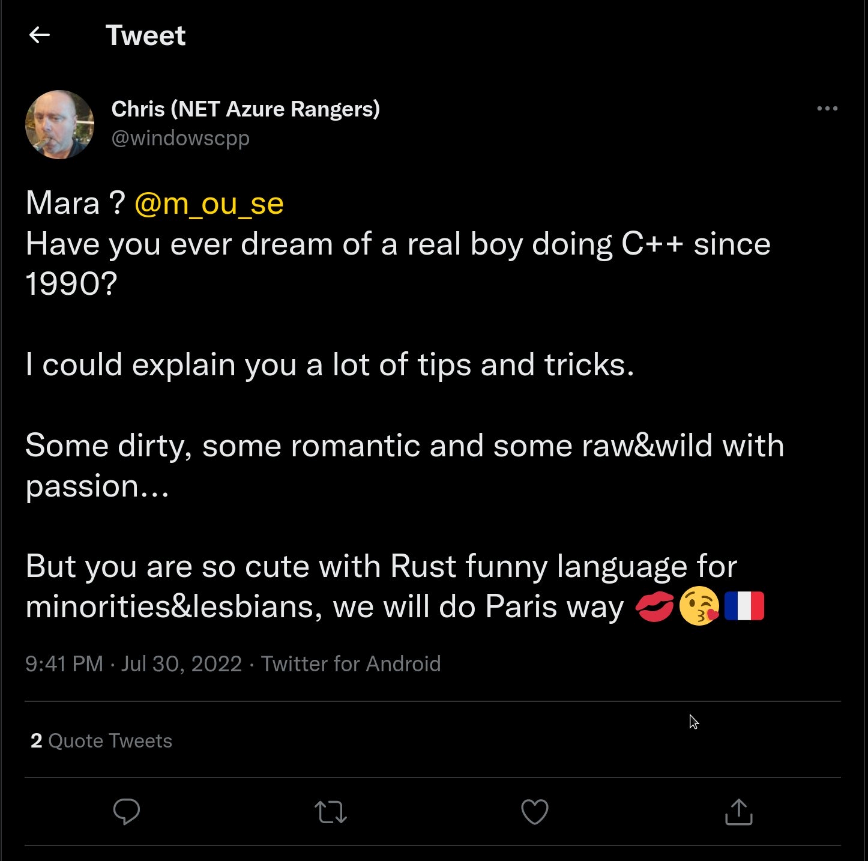Open Chris's profile avatar picture
The image size is (868, 861).
point(60,124)
